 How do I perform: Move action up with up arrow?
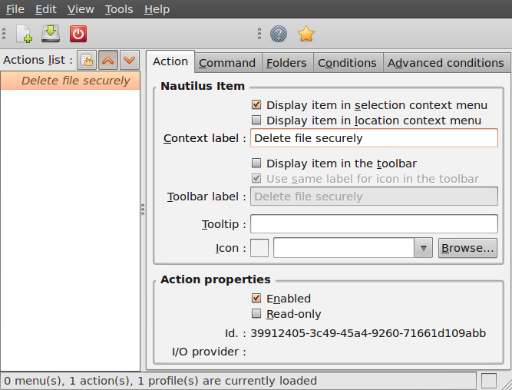click(x=108, y=60)
